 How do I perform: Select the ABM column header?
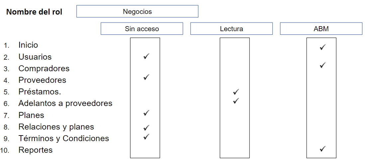321,29
